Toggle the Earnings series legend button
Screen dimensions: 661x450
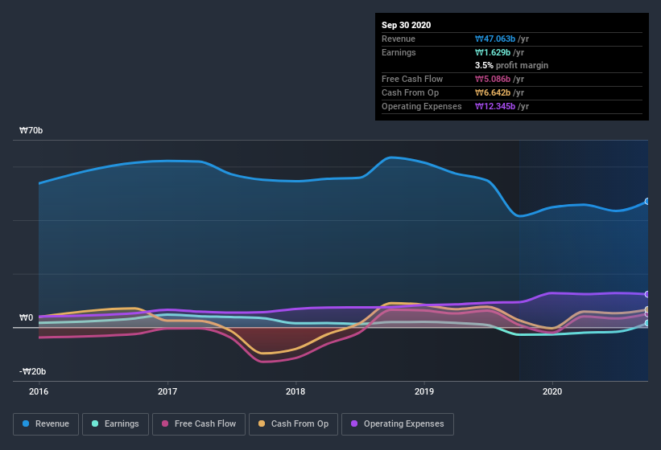click(115, 424)
